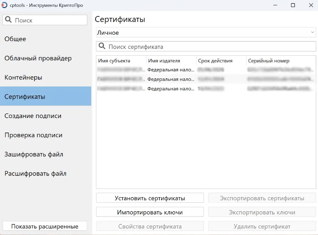Viewport: 318px width, 235px height.
Task: Click the magnifier icon in sidebar search
Action: pos(9,20)
